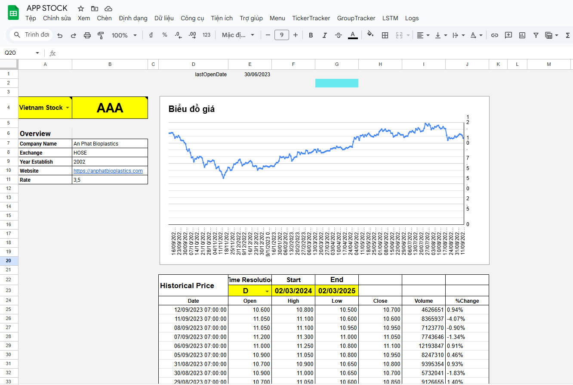
Task: Open the Xem menu
Action: [x=84, y=18]
